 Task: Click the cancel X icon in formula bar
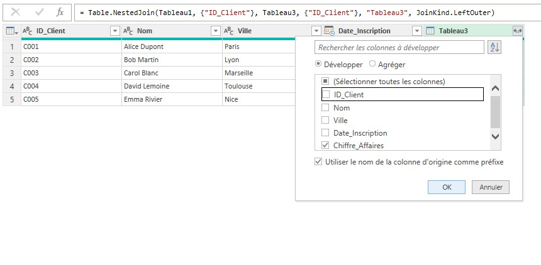(x=16, y=12)
